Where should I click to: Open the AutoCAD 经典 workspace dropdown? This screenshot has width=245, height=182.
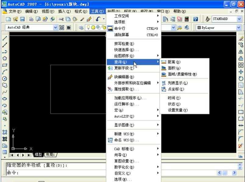55,28
